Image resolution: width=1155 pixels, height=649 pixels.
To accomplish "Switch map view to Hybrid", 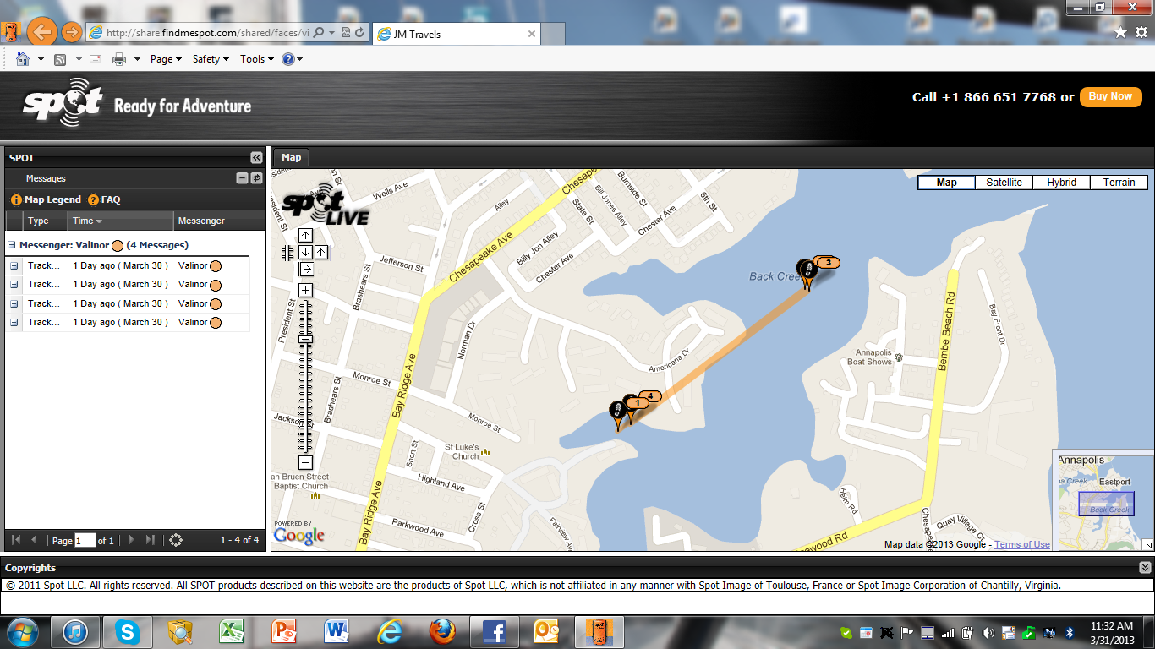I will coord(1061,183).
